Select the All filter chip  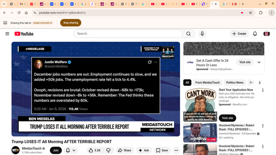tap(187, 82)
